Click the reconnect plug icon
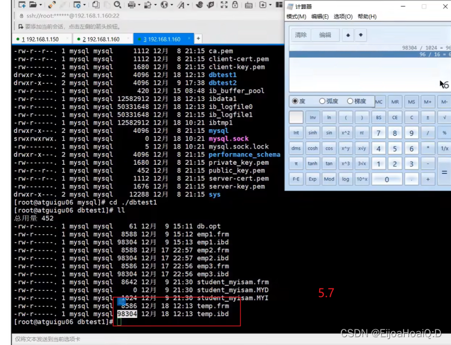The height and width of the screenshot is (345, 451). click(x=52, y=5)
